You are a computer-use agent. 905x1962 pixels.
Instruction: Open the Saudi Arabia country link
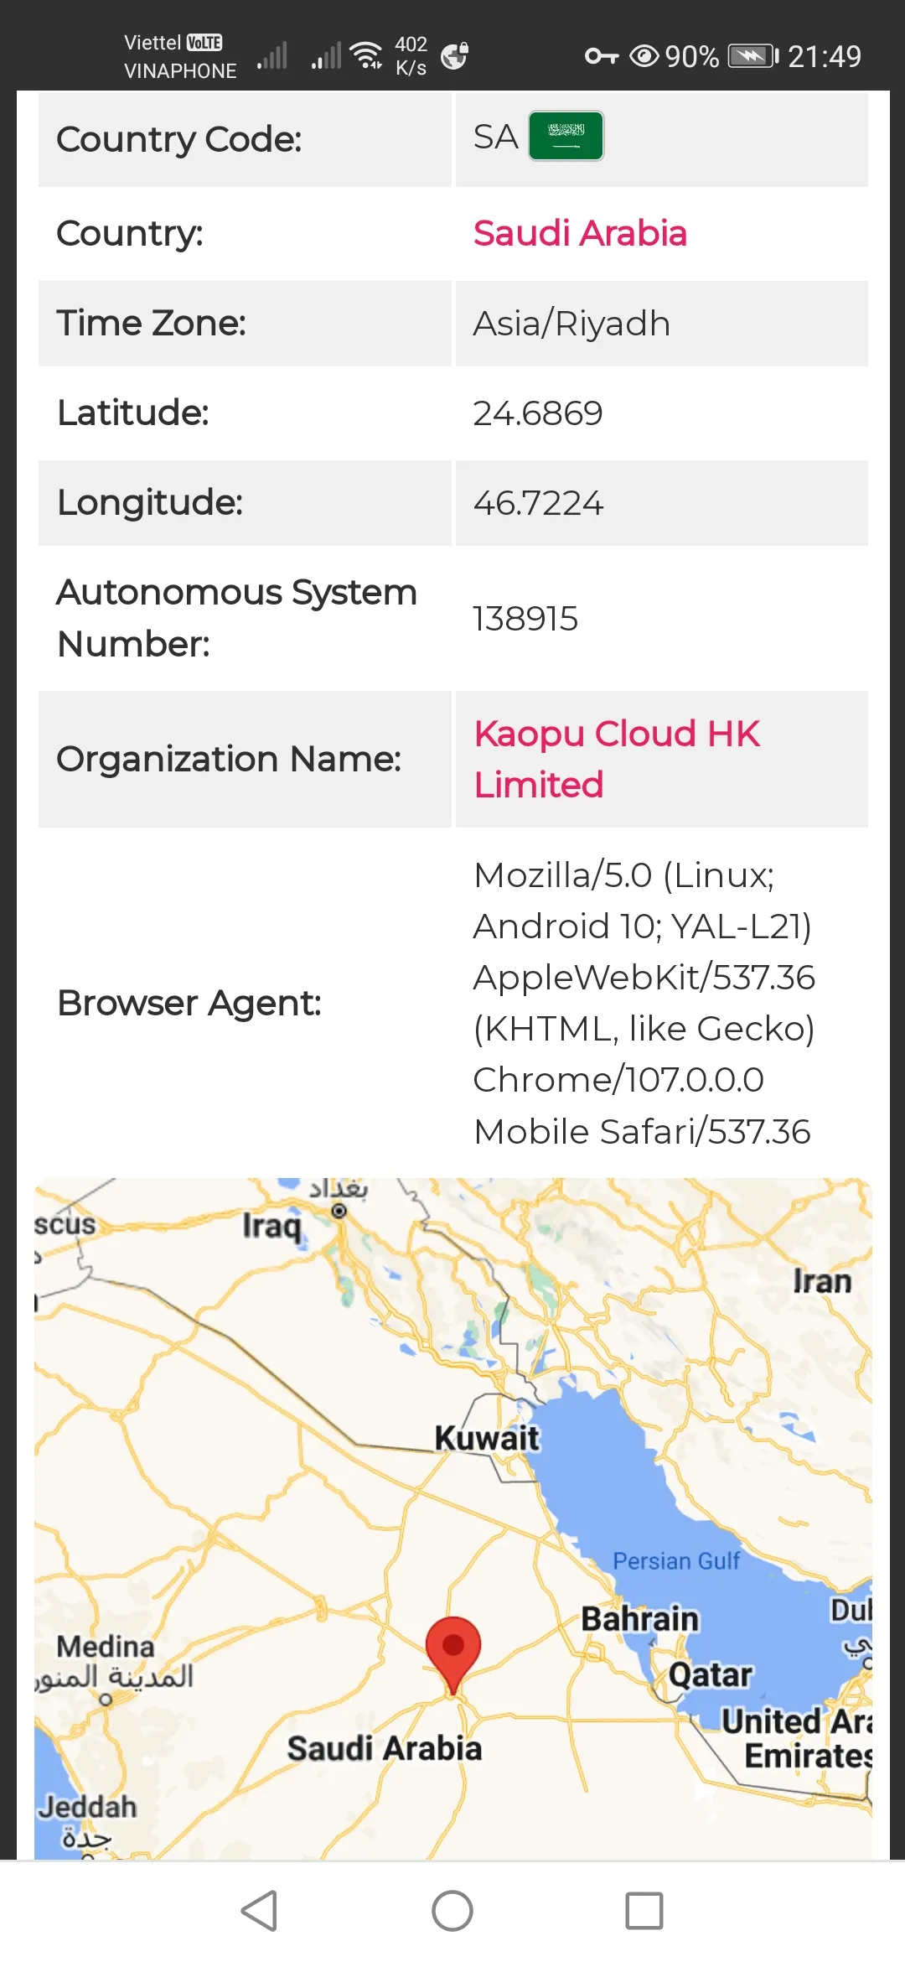click(580, 233)
